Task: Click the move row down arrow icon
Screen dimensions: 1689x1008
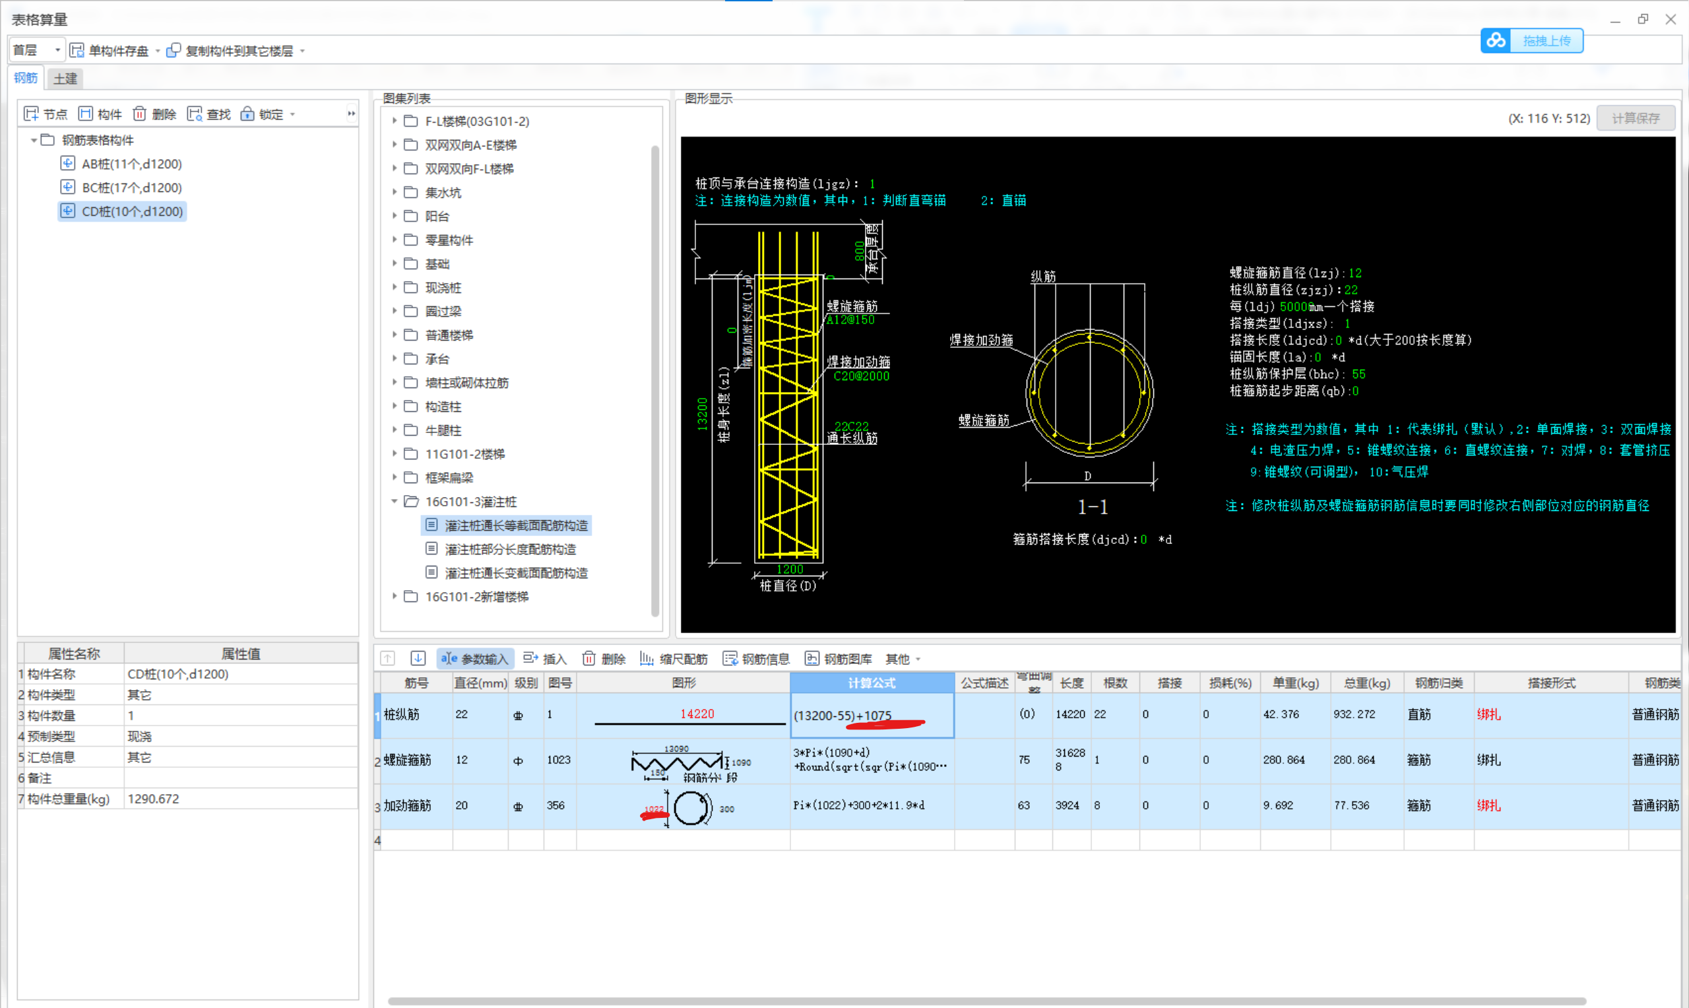Action: pyautogui.click(x=418, y=658)
